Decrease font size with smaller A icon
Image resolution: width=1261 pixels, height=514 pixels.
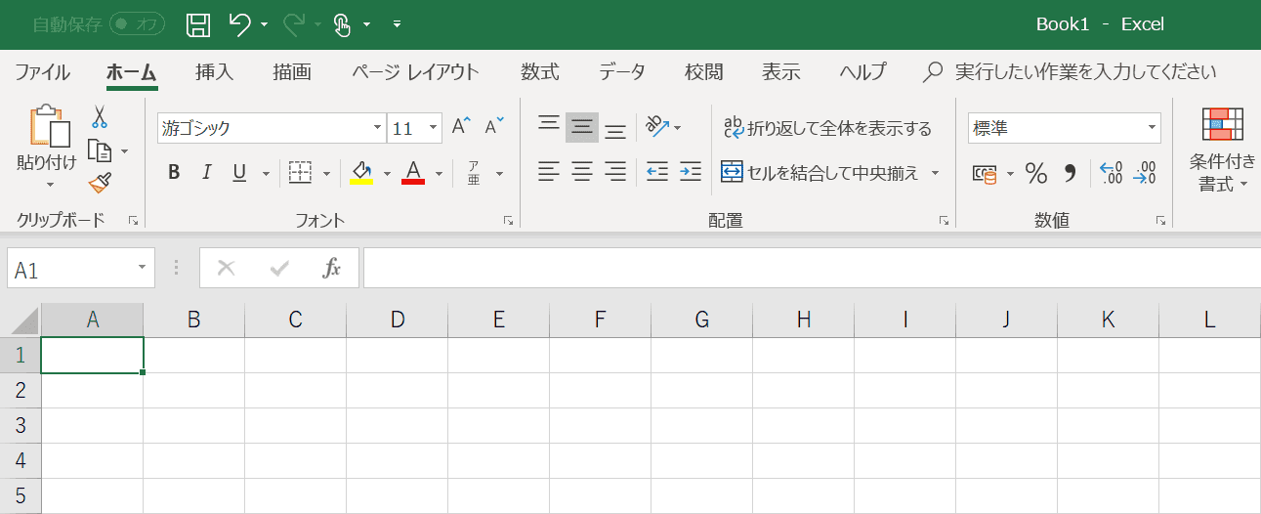tap(494, 126)
